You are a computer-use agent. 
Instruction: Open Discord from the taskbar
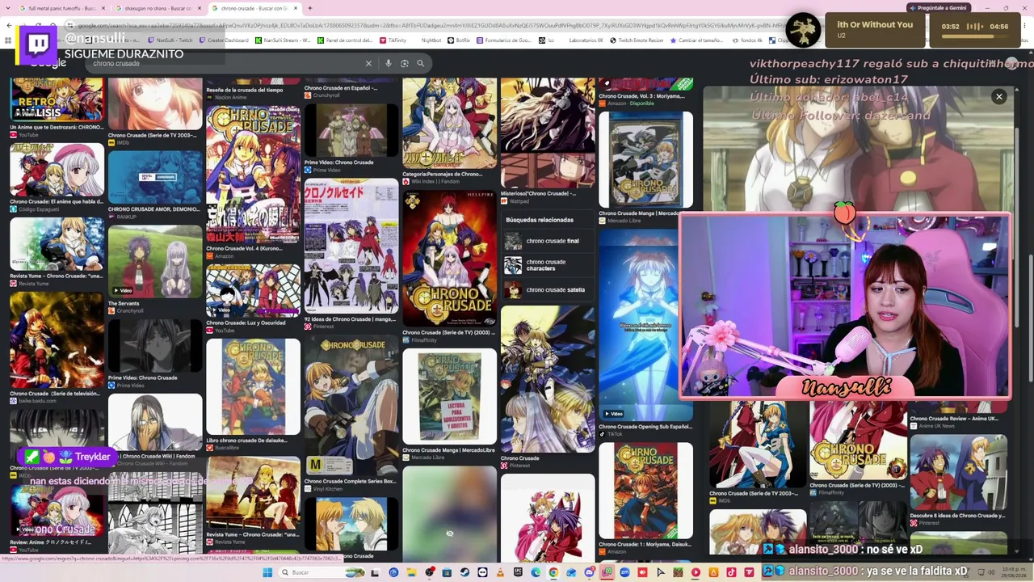pyautogui.click(x=589, y=572)
